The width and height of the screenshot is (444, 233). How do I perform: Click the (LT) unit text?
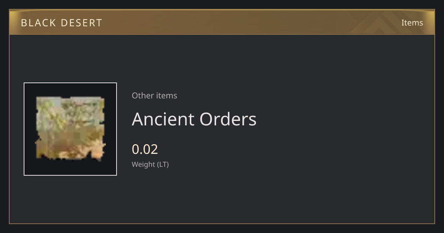163,164
